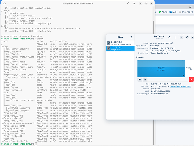Click '2.0 TB (2,000,398,933,504 bytes)' size value
Viewport: 194px width, 146px height.
[165, 51]
